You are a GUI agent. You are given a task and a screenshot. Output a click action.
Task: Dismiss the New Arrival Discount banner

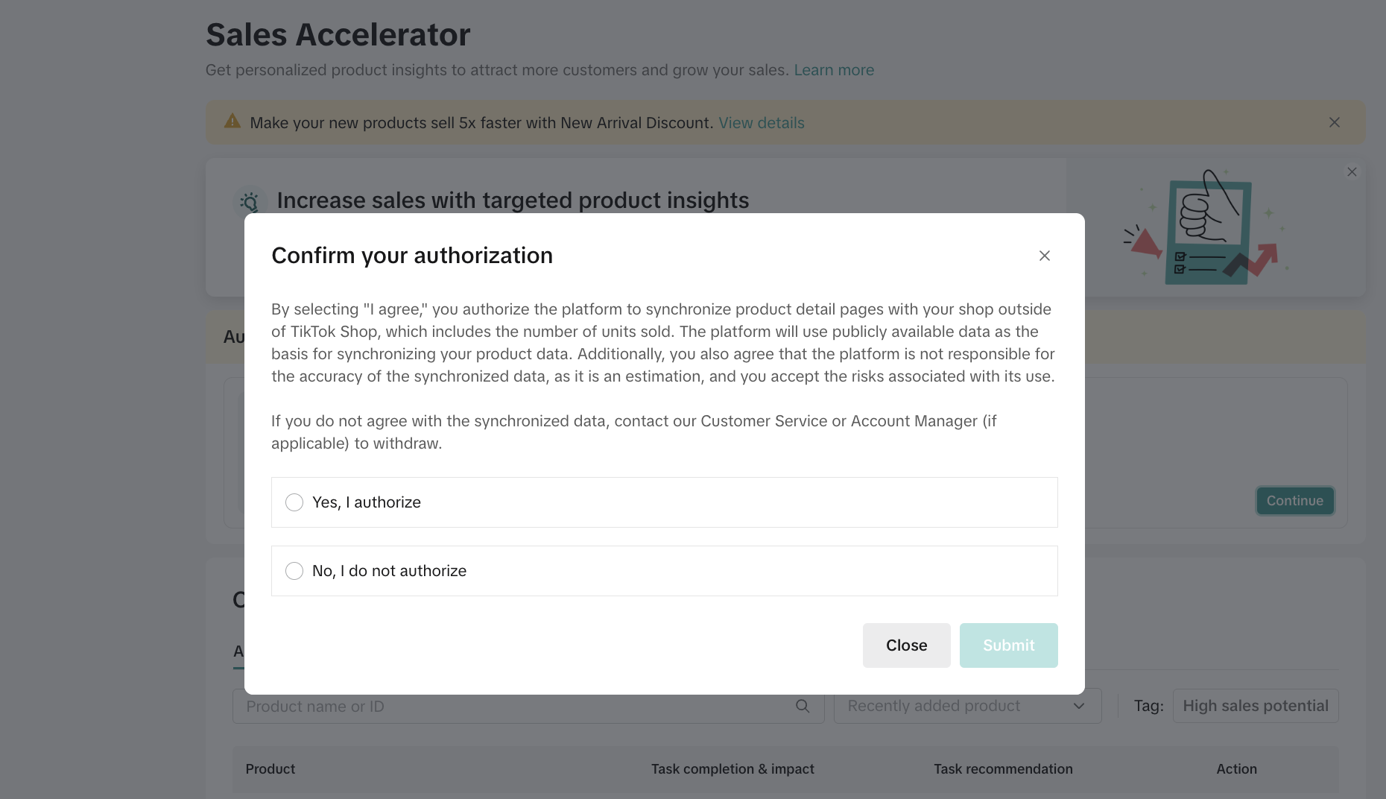1335,122
